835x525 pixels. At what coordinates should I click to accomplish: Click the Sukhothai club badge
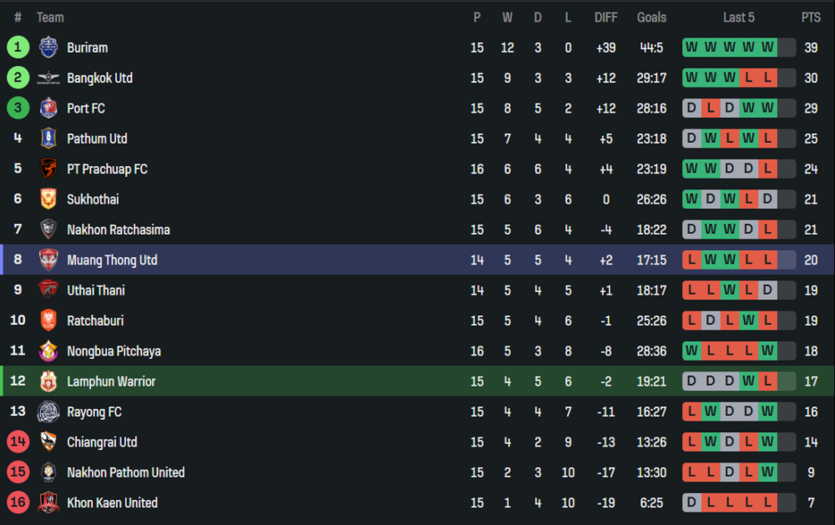pos(48,199)
